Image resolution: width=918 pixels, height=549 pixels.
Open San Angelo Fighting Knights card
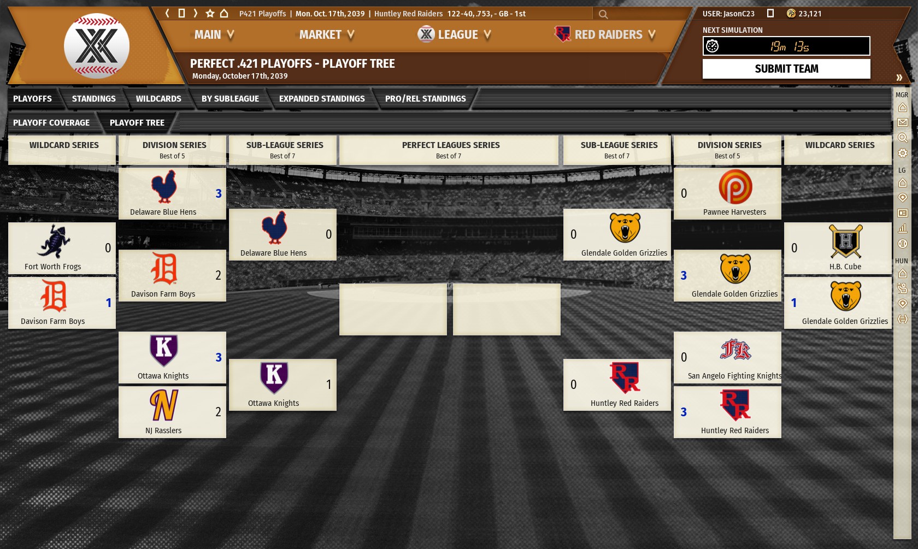tap(727, 357)
